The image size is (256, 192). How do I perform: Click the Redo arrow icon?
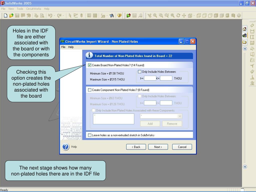pos(59,15)
